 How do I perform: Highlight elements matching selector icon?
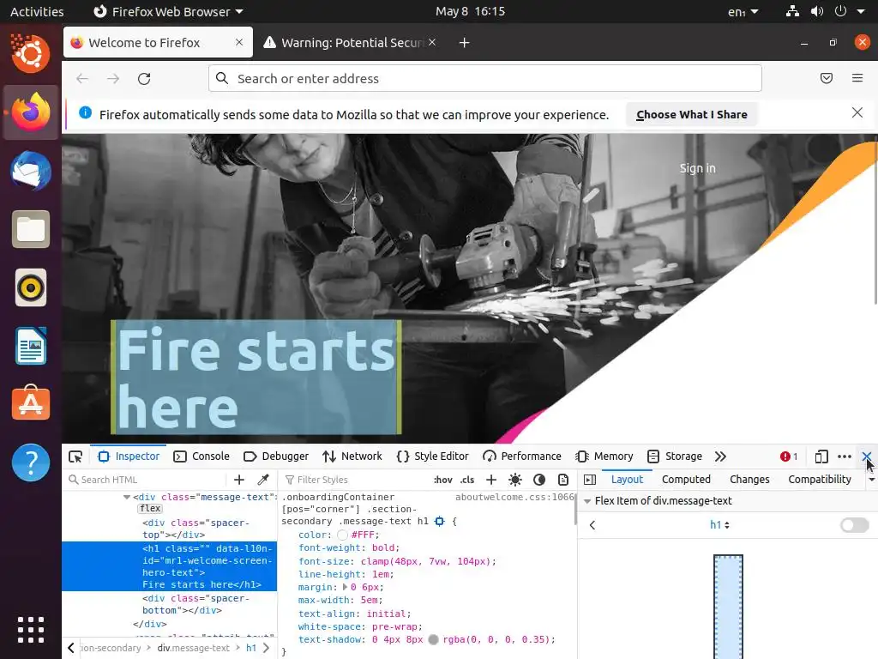tap(440, 522)
